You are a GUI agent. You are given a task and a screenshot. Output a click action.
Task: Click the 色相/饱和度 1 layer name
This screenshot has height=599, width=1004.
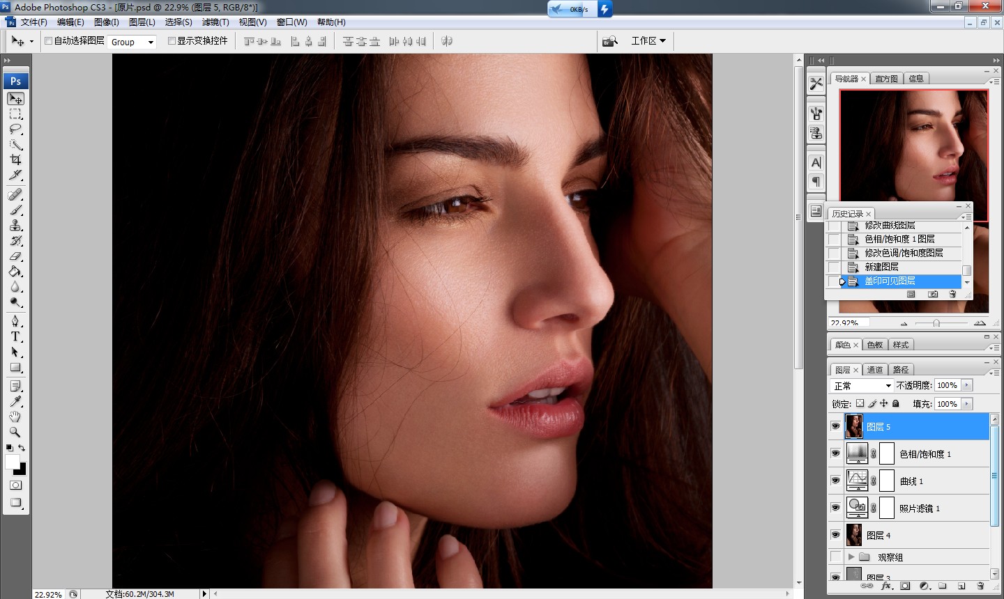[x=925, y=454]
